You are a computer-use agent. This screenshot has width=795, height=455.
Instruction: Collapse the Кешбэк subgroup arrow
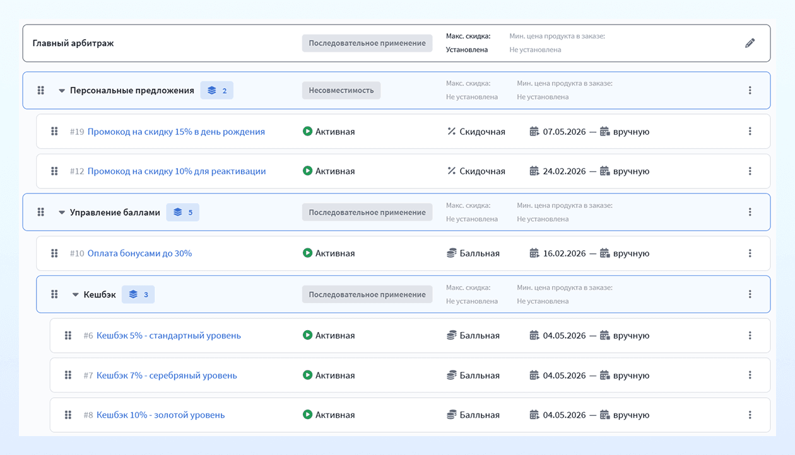76,295
